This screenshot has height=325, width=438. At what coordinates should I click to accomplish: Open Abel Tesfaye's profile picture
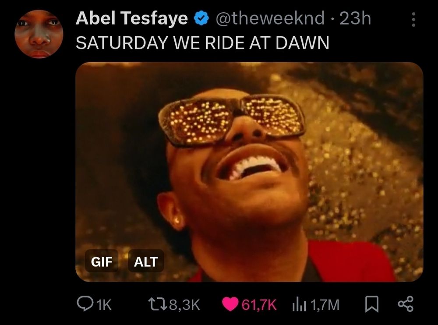click(39, 34)
